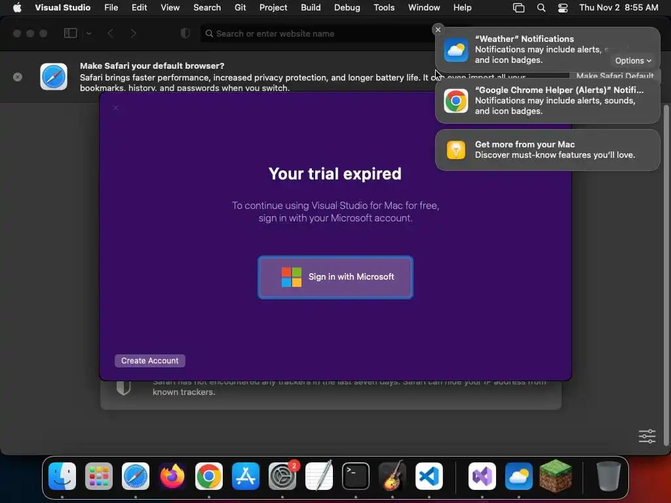Go forward in Safari's toolbar
The width and height of the screenshot is (671, 503).
coord(134,33)
